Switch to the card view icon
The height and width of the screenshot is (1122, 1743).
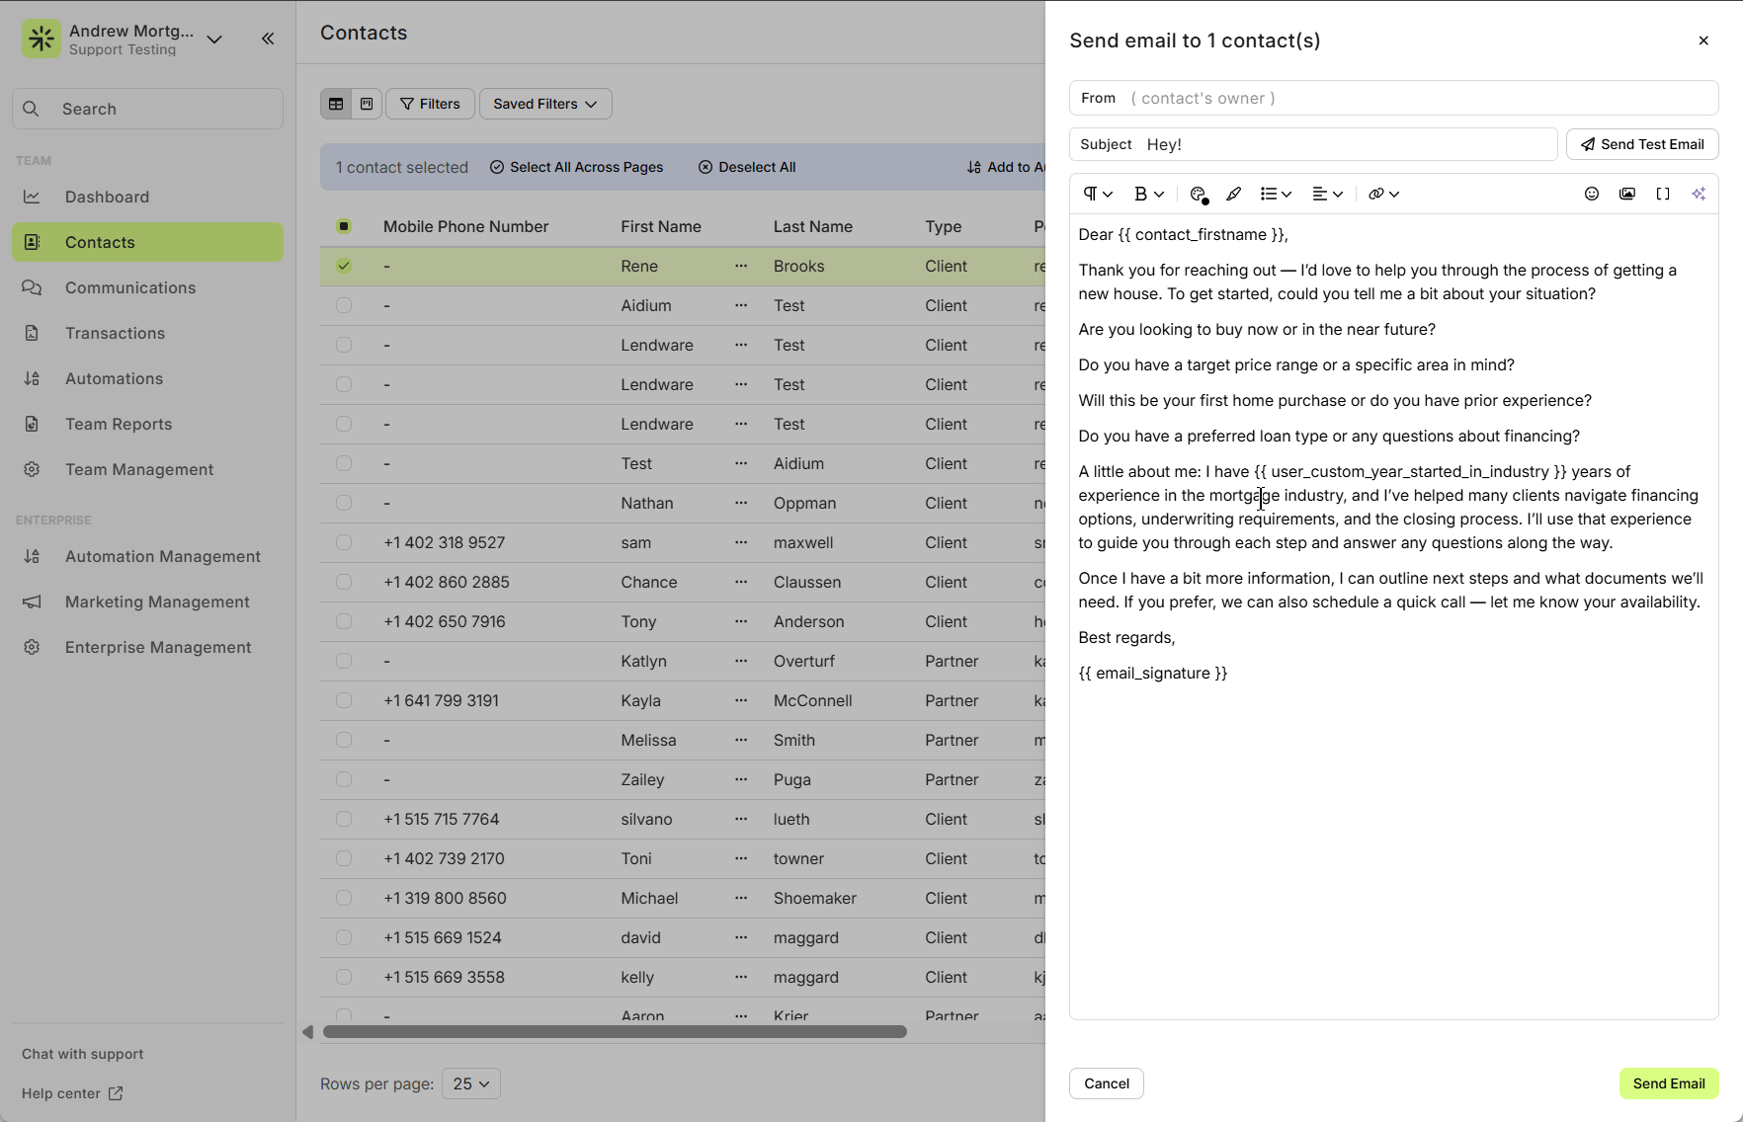(x=367, y=104)
